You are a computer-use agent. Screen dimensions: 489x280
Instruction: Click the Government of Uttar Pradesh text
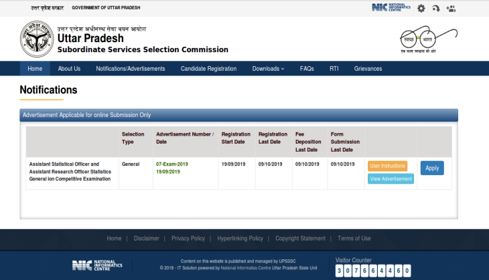(106, 8)
